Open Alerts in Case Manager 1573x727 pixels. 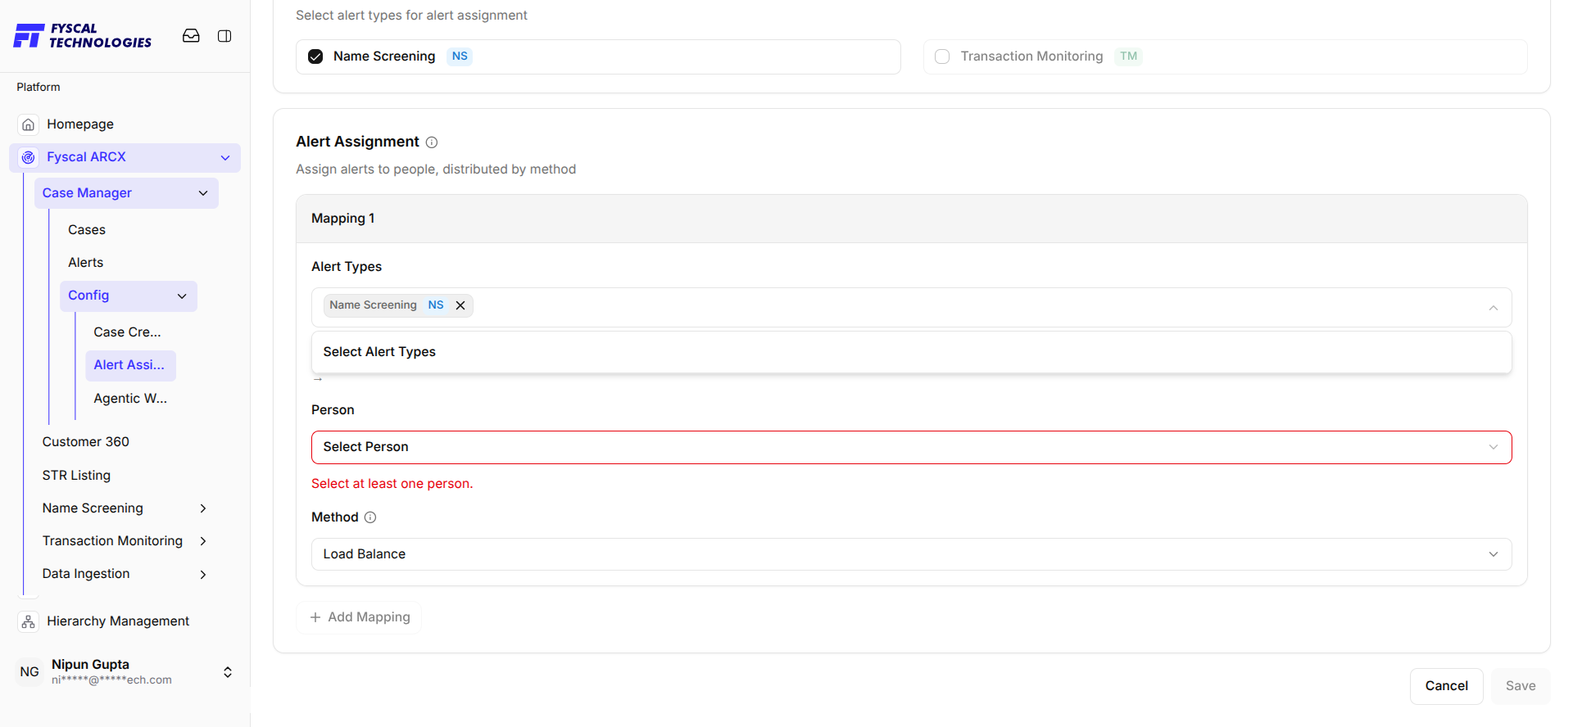pyautogui.click(x=86, y=263)
